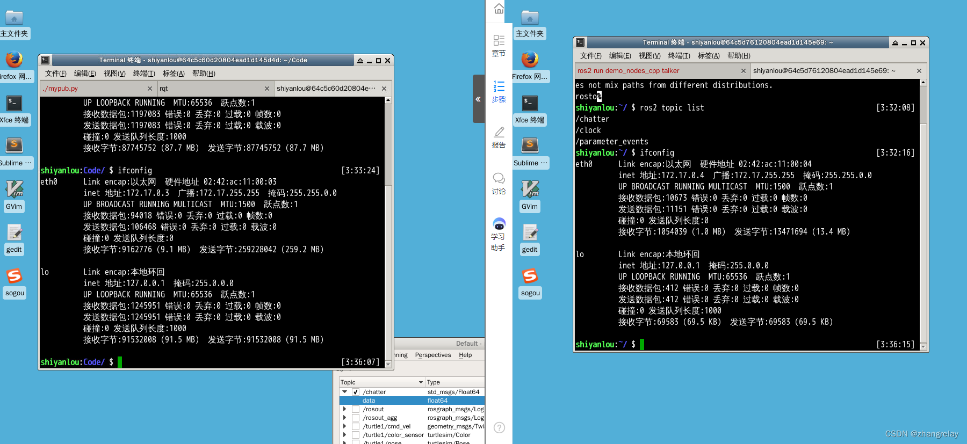Launch Sublime icon on left desktop
967x444 pixels.
point(14,145)
